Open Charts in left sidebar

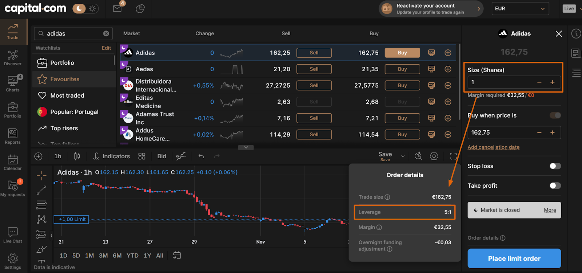(x=13, y=84)
